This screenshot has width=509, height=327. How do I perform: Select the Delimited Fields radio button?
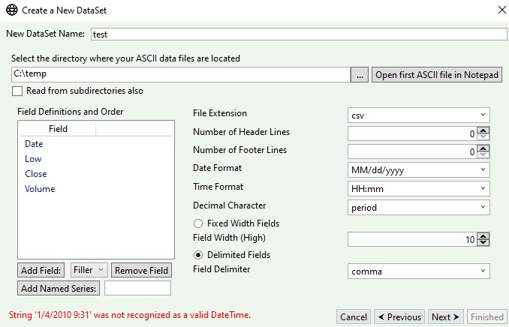click(x=198, y=255)
